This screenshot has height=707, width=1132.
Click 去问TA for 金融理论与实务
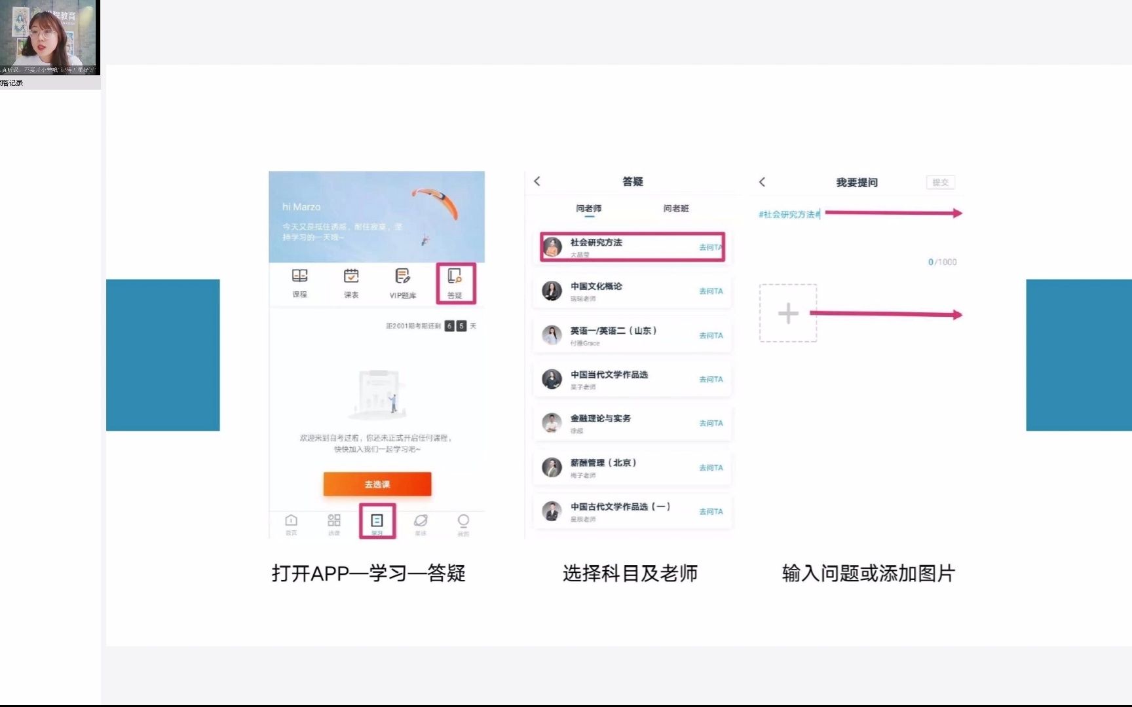click(x=711, y=424)
